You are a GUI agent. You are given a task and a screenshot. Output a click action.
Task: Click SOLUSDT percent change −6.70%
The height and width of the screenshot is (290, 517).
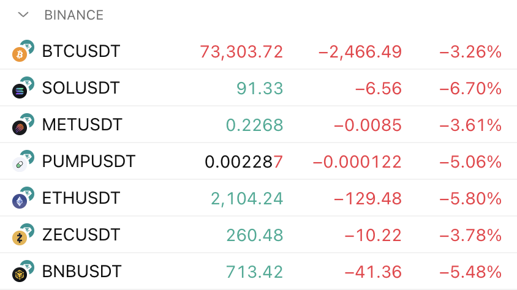coord(470,88)
